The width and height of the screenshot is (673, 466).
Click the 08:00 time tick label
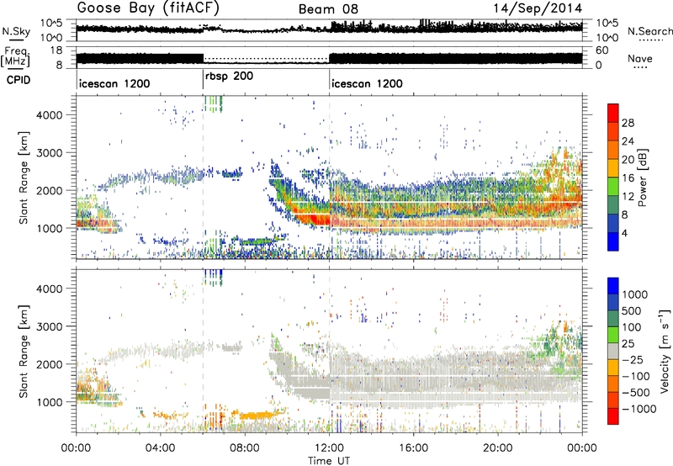245,448
